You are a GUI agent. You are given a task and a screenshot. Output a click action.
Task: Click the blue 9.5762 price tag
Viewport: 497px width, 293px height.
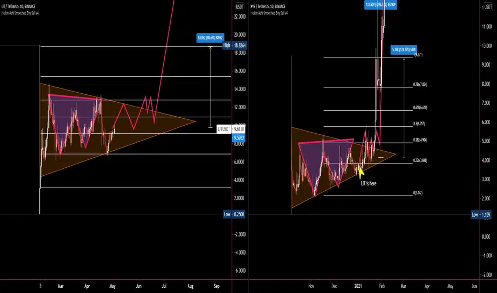coord(239,138)
